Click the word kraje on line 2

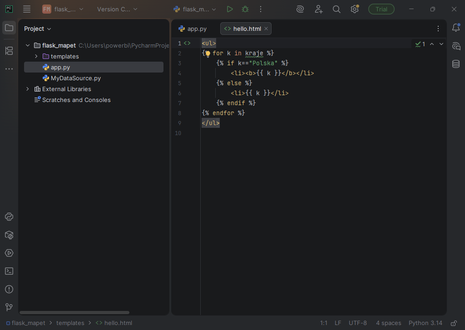[254, 53]
